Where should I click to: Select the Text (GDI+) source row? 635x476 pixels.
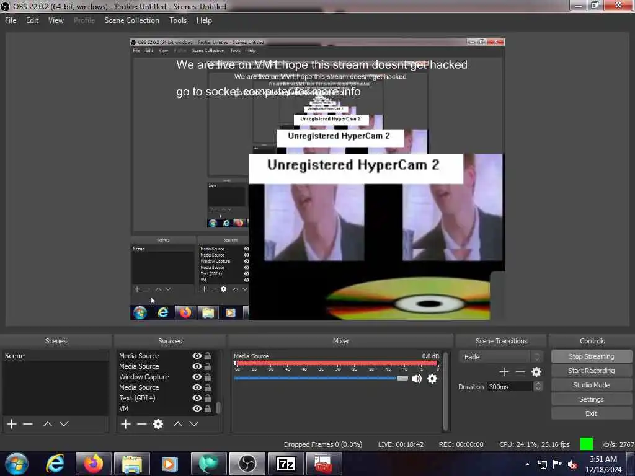(165, 398)
